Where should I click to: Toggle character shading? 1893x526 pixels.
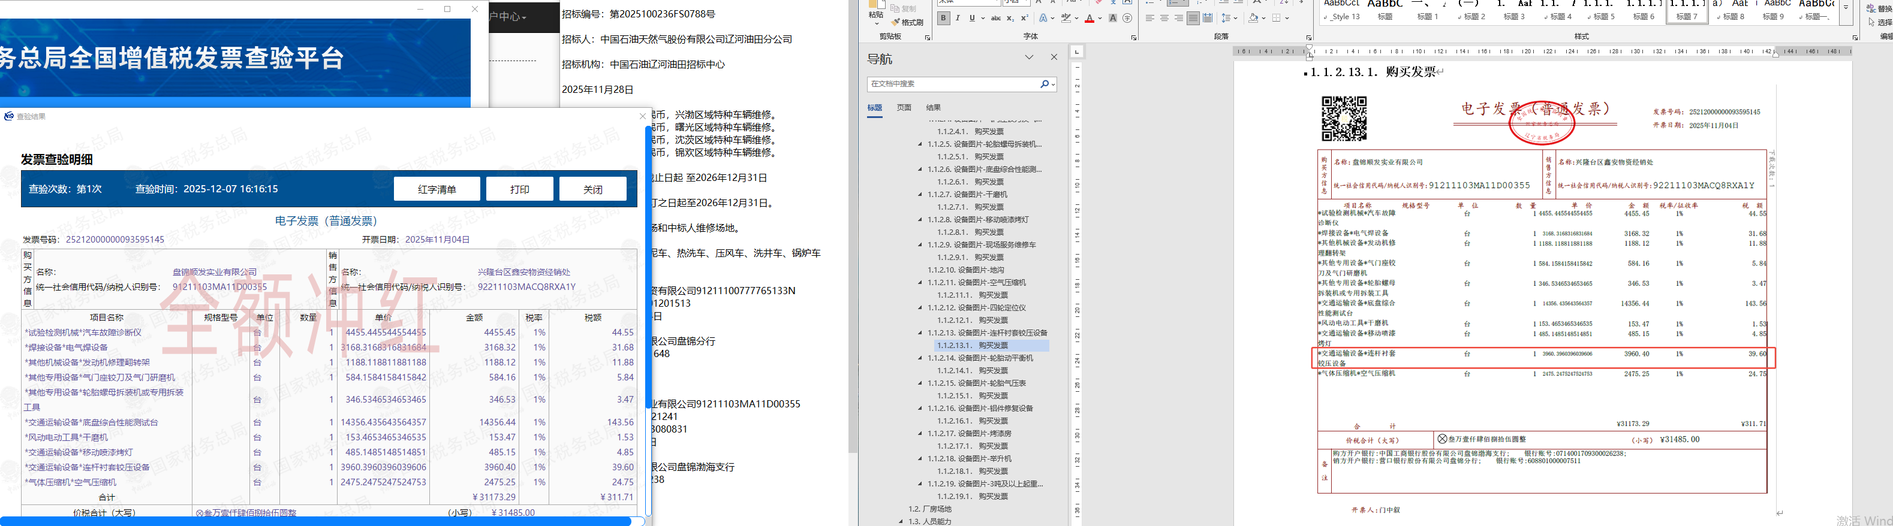pyautogui.click(x=1113, y=19)
